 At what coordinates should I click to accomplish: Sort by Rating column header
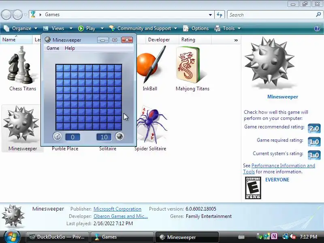tap(195, 39)
